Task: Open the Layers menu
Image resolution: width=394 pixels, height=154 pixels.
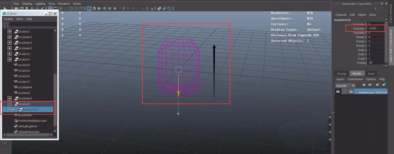Action: (x=340, y=79)
